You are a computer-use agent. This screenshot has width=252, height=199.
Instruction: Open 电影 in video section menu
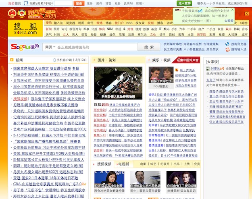pyautogui.click(x=143, y=164)
